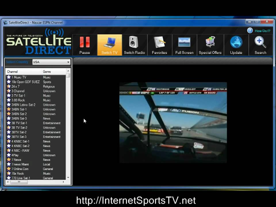Click horizontal scrollbar left arrow

click(x=8, y=182)
